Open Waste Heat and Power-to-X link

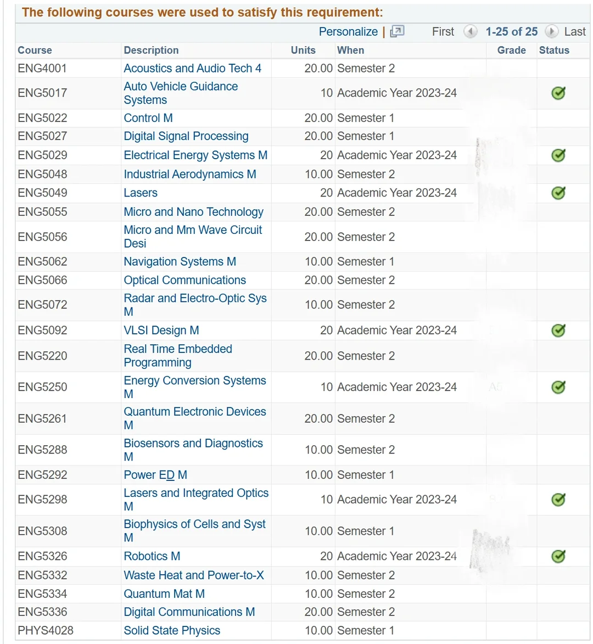[x=194, y=575]
